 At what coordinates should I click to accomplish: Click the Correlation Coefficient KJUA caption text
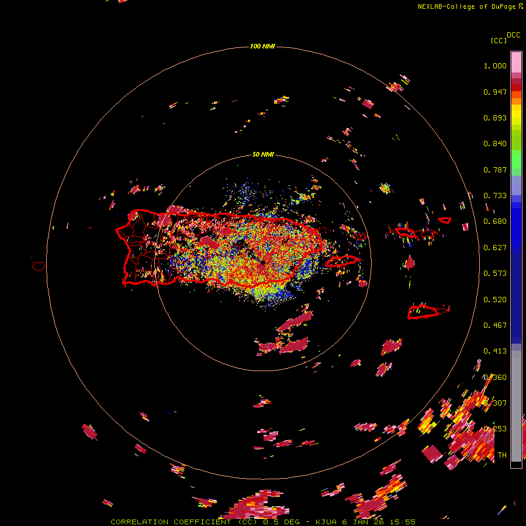pos(263,522)
